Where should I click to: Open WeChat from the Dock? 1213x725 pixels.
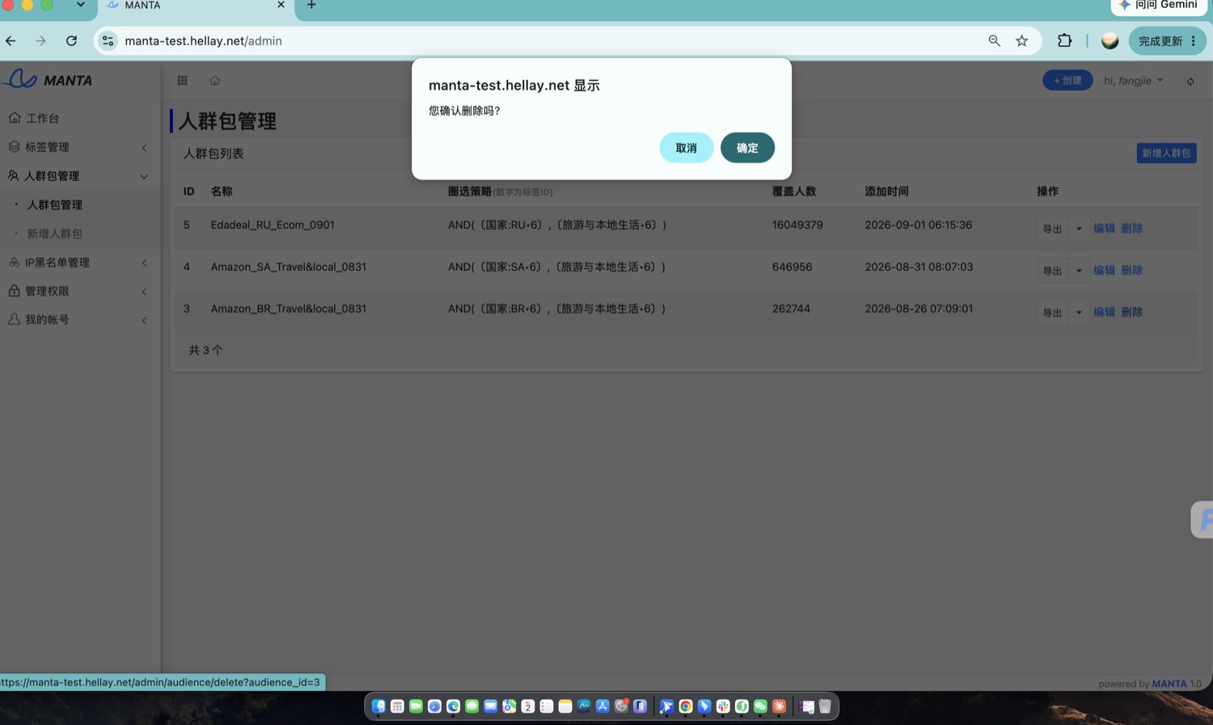(760, 706)
